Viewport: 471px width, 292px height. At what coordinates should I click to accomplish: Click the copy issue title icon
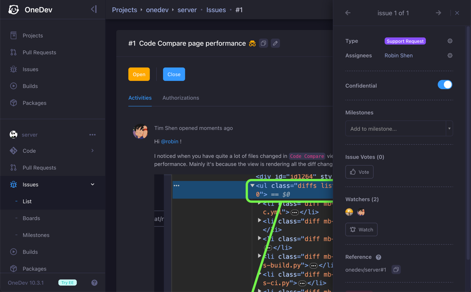pyautogui.click(x=263, y=43)
